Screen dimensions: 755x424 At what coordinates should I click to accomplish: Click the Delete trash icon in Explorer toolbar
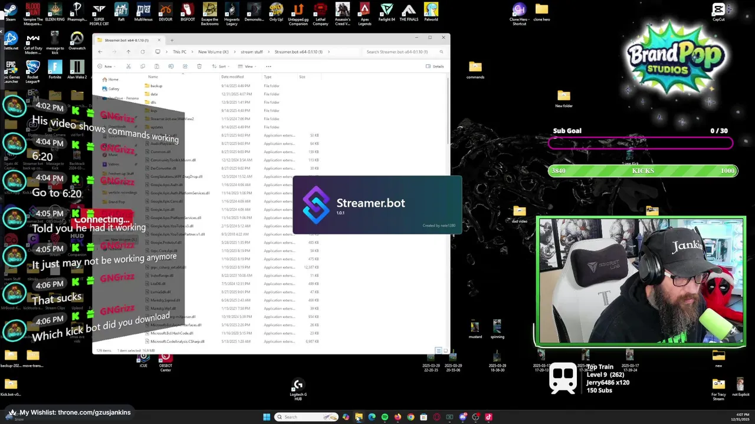point(199,66)
